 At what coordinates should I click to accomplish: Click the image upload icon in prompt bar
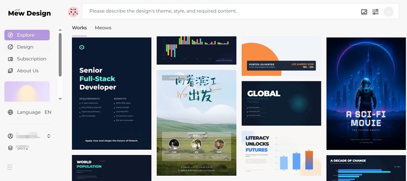364,11
